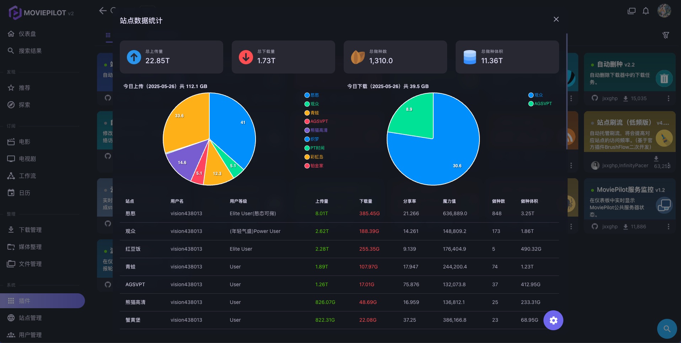
Task: Open the 站点刷流 card's three-dot menu
Action: coord(669,165)
